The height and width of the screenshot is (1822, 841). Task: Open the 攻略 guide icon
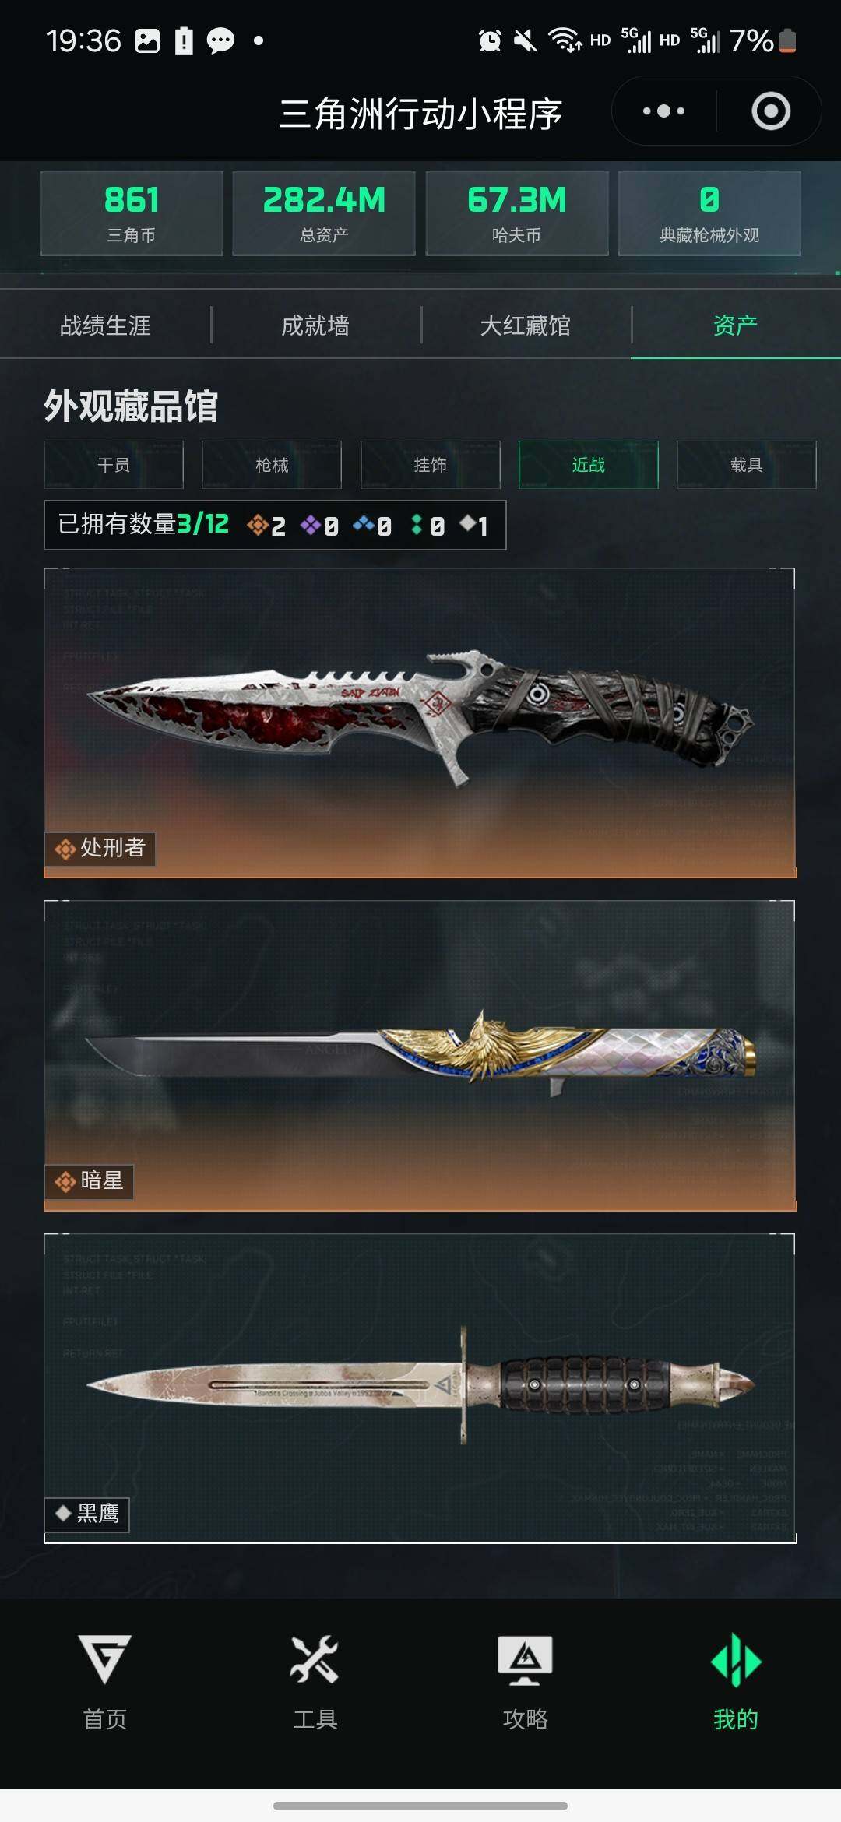(526, 1660)
